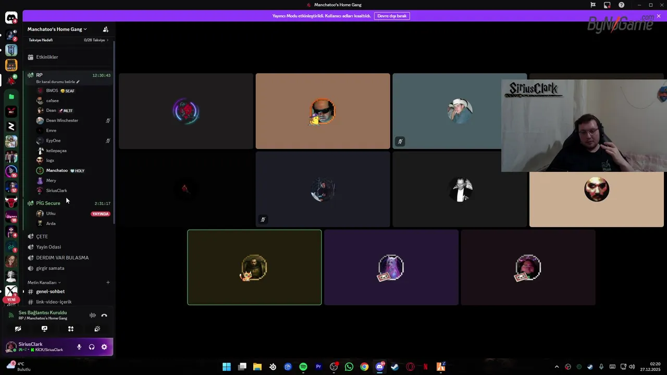Viewport: 667px width, 375px height.
Task: Collapse Metin Kanalları category
Action: pos(44,282)
